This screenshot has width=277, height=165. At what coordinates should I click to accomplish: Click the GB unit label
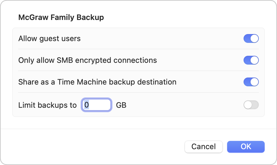[121, 105]
